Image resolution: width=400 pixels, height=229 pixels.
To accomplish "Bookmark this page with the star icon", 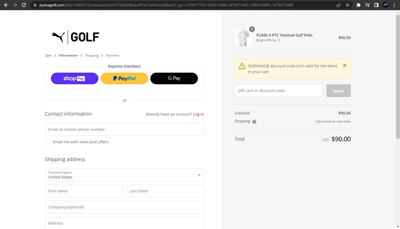I will pyautogui.click(x=347, y=5).
